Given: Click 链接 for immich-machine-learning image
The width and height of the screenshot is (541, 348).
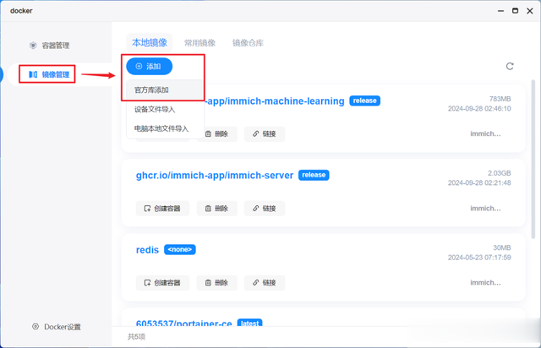Looking at the screenshot, I should 265,133.
